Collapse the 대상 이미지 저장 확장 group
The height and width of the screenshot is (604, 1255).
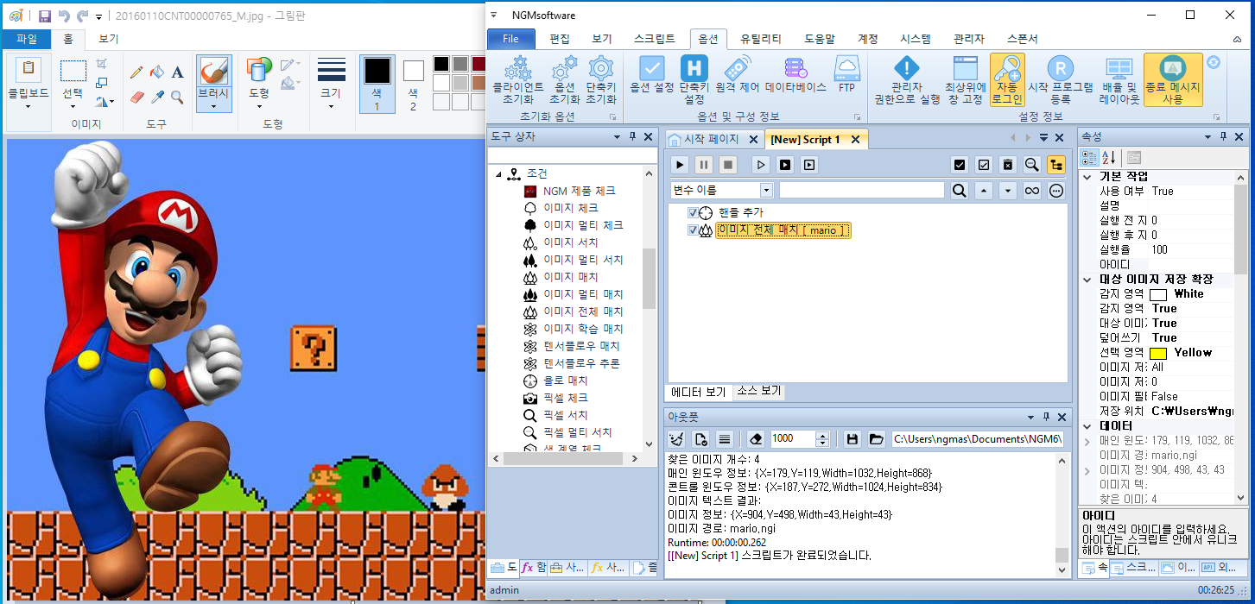[1087, 280]
